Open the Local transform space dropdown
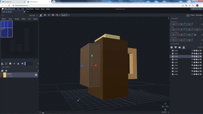The height and width of the screenshot is (114, 203). 64,15
